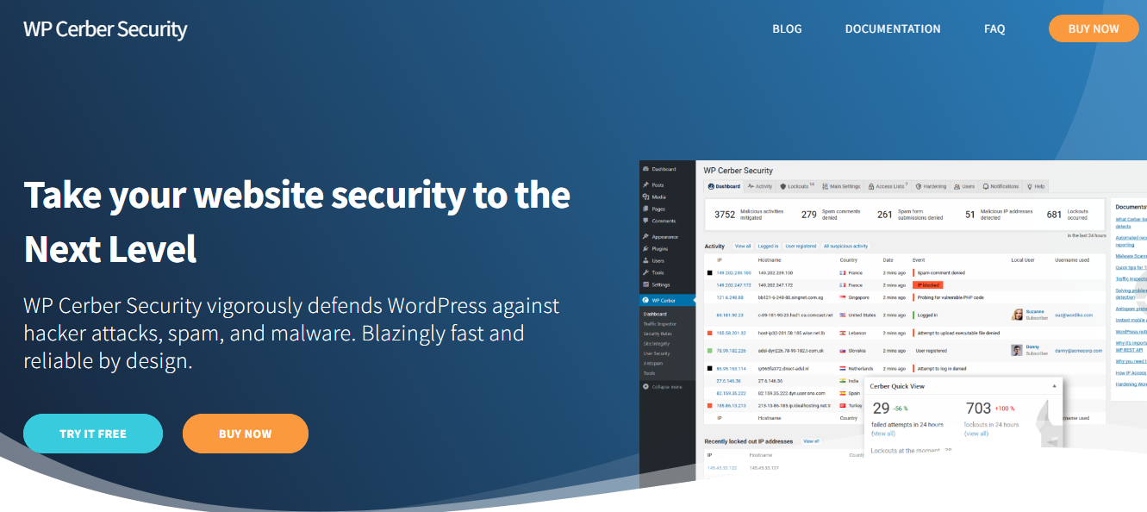This screenshot has height=512, width=1147.
Task: Collapse the WordPress admin menu
Action: [x=662, y=386]
